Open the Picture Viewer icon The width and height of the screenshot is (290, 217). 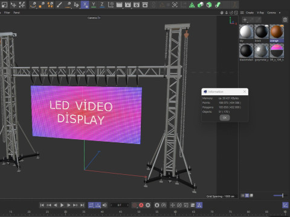coord(145,4)
